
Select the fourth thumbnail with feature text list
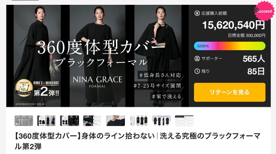92,121
